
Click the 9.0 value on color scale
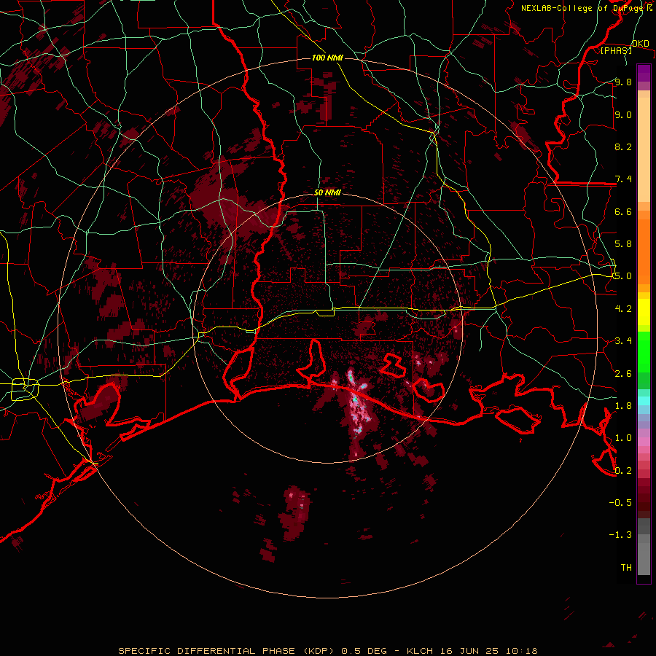point(623,114)
